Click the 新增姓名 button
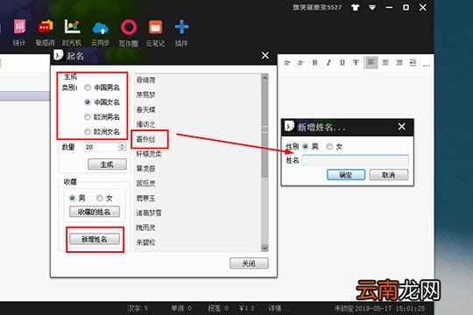The height and width of the screenshot is (315, 473). tap(95, 240)
